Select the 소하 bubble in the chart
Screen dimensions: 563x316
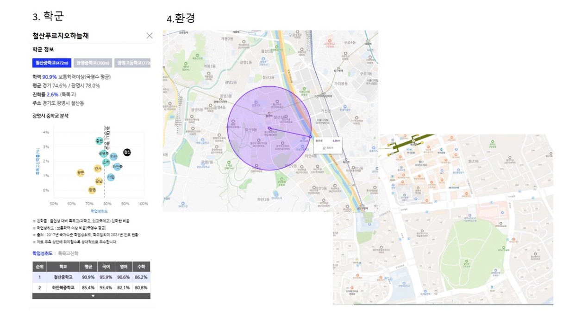[106, 162]
